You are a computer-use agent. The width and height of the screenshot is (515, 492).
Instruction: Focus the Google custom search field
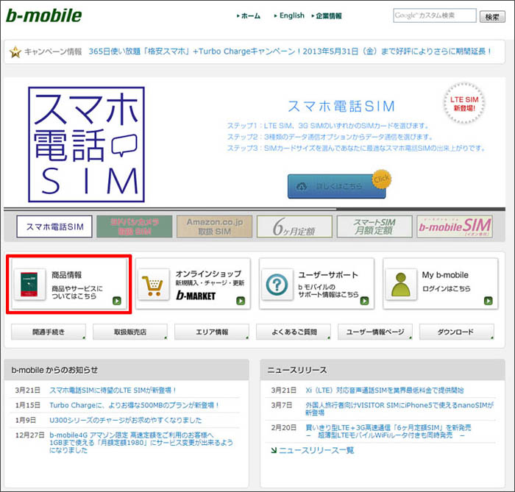[x=435, y=15]
